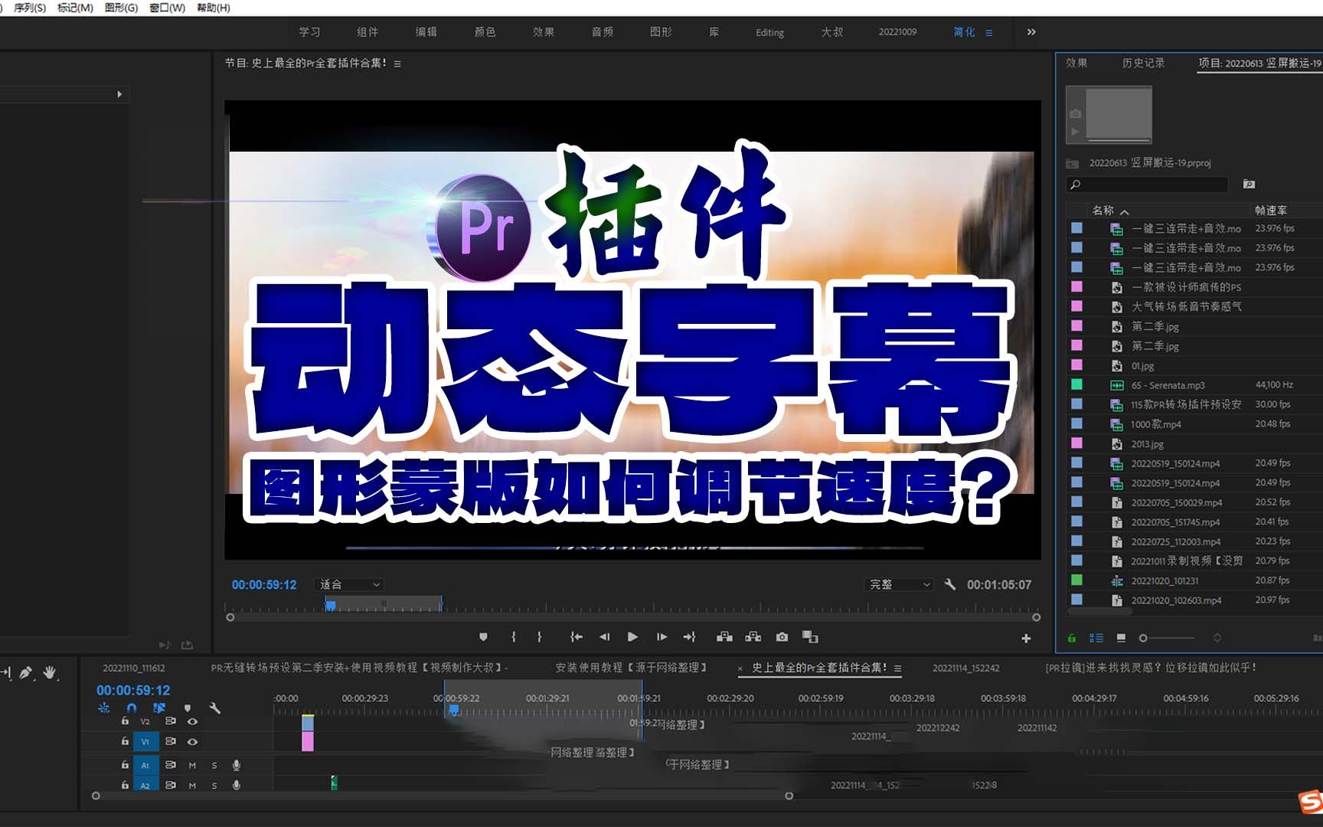1323x827 pixels.
Task: Click the Add Marker icon below the Program Monitor
Action: click(482, 636)
